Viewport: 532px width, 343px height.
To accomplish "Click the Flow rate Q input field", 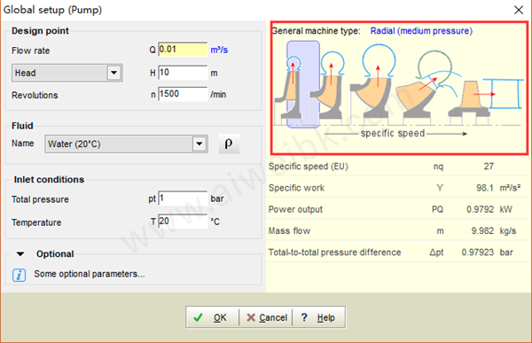I will [183, 50].
